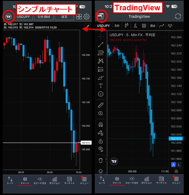189x195 pixels.
Task: Switch to チャート tab in right phone
Action: (x=117, y=180)
